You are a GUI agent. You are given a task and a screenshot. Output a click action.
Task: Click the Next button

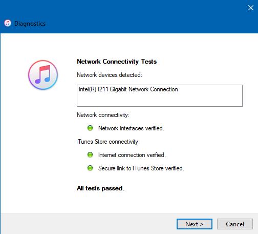(195, 224)
